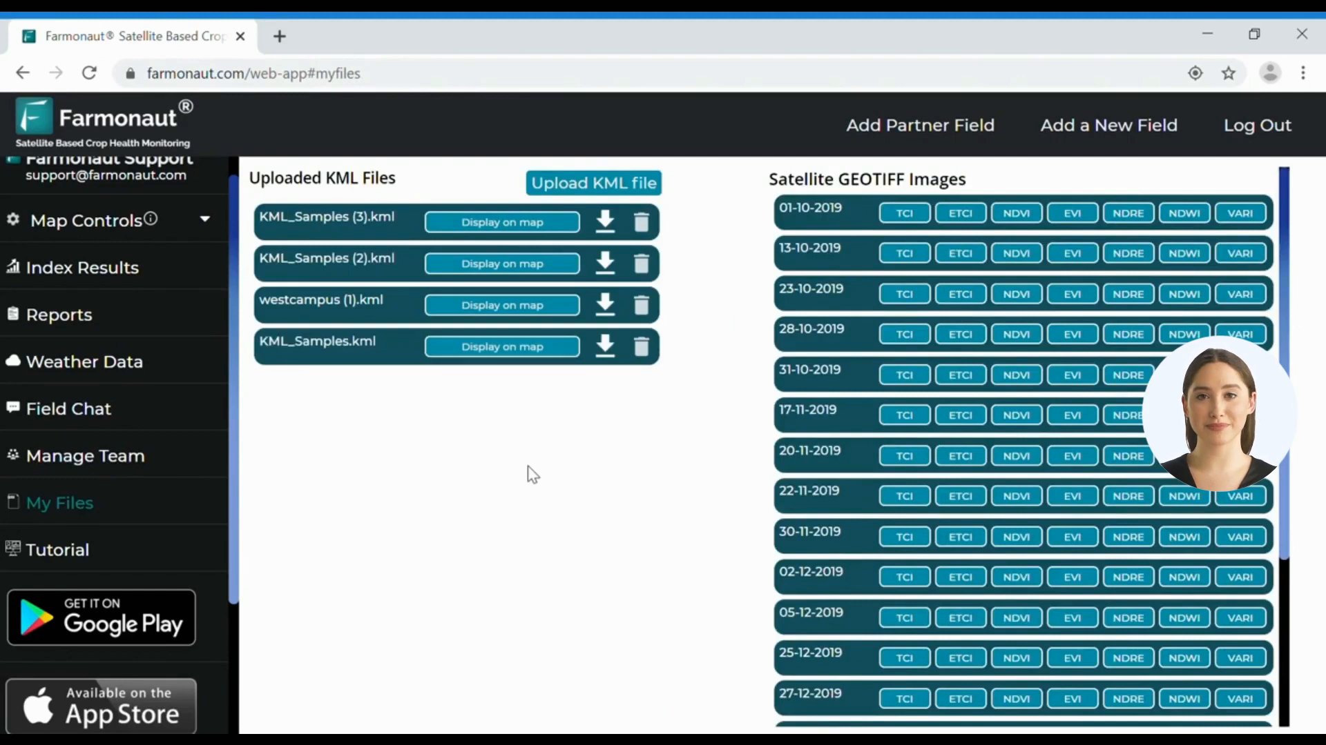This screenshot has height=745, width=1326.
Task: Open VARI image for 27-12-2019
Action: click(x=1240, y=699)
